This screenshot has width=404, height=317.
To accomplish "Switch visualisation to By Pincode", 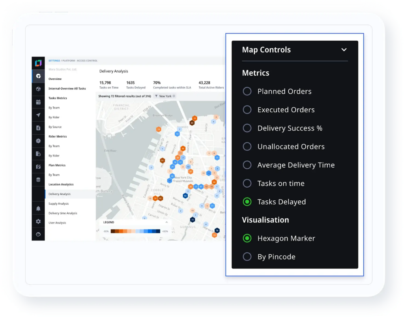I will (x=247, y=256).
